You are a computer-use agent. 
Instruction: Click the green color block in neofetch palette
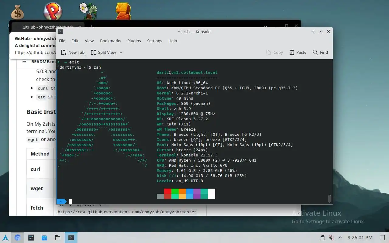(175, 191)
